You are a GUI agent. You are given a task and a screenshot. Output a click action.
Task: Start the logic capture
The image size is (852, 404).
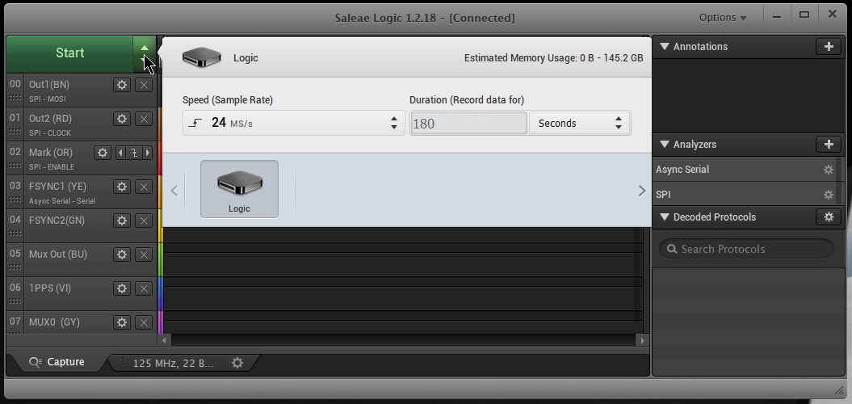tap(69, 53)
